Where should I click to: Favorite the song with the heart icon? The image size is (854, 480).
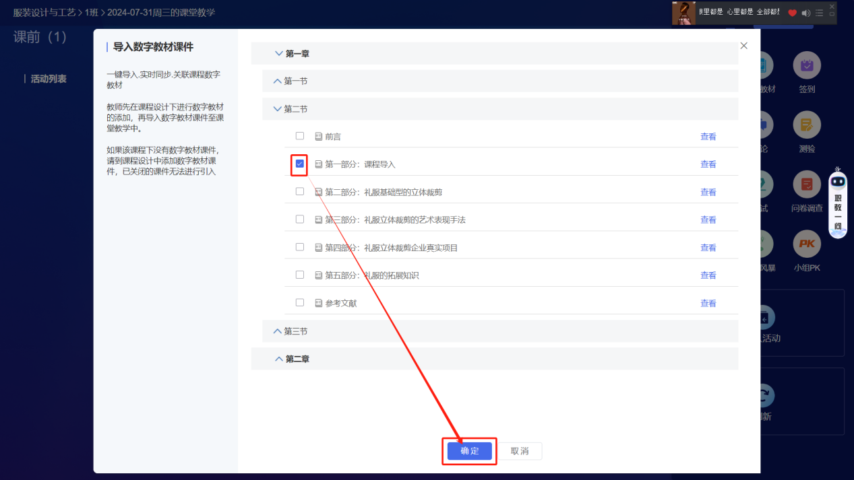point(794,12)
